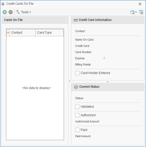Click the question mark Current Status icon
This screenshot has height=147, width=146.
tap(76, 87)
